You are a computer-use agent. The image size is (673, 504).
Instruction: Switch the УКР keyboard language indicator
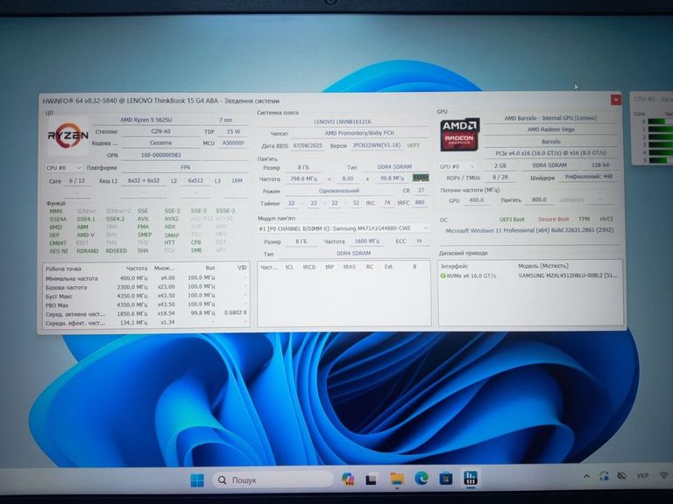[x=642, y=476]
